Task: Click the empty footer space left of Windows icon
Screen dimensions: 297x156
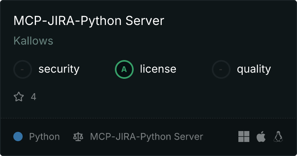Action: (x=221, y=137)
